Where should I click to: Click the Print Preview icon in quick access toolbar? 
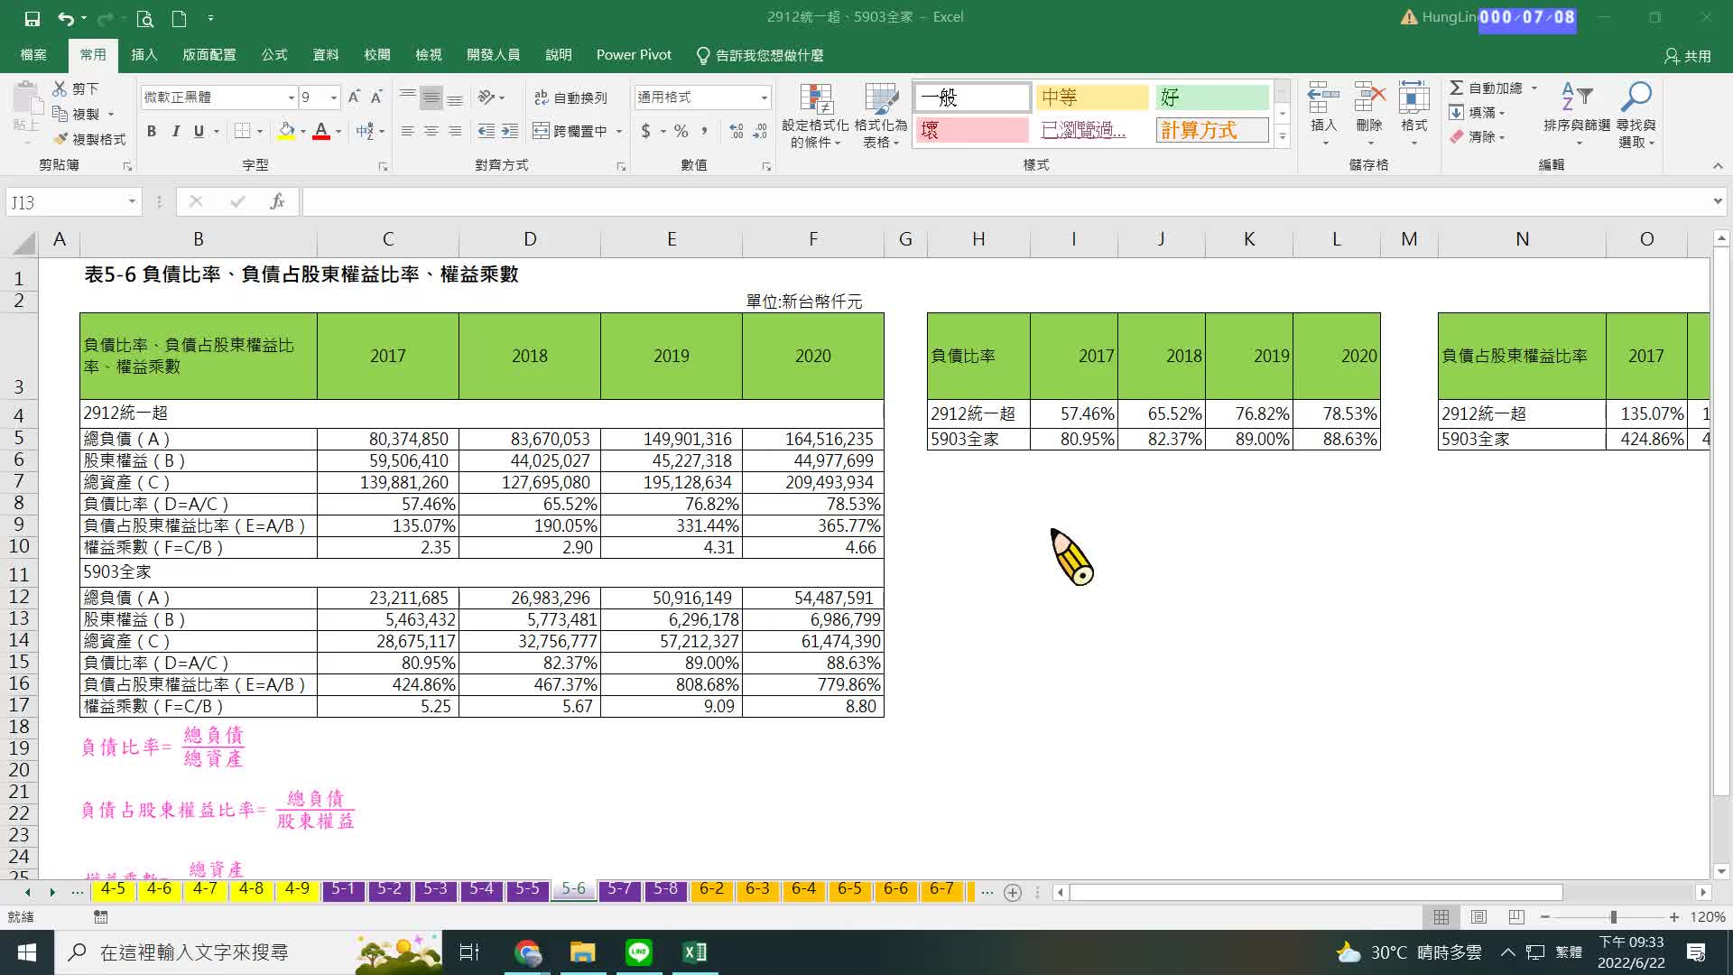[x=144, y=18]
